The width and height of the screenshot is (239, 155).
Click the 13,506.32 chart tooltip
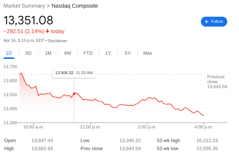[x=74, y=73]
